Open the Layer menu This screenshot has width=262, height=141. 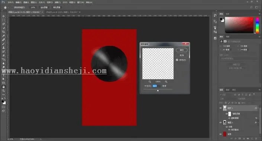34,2
